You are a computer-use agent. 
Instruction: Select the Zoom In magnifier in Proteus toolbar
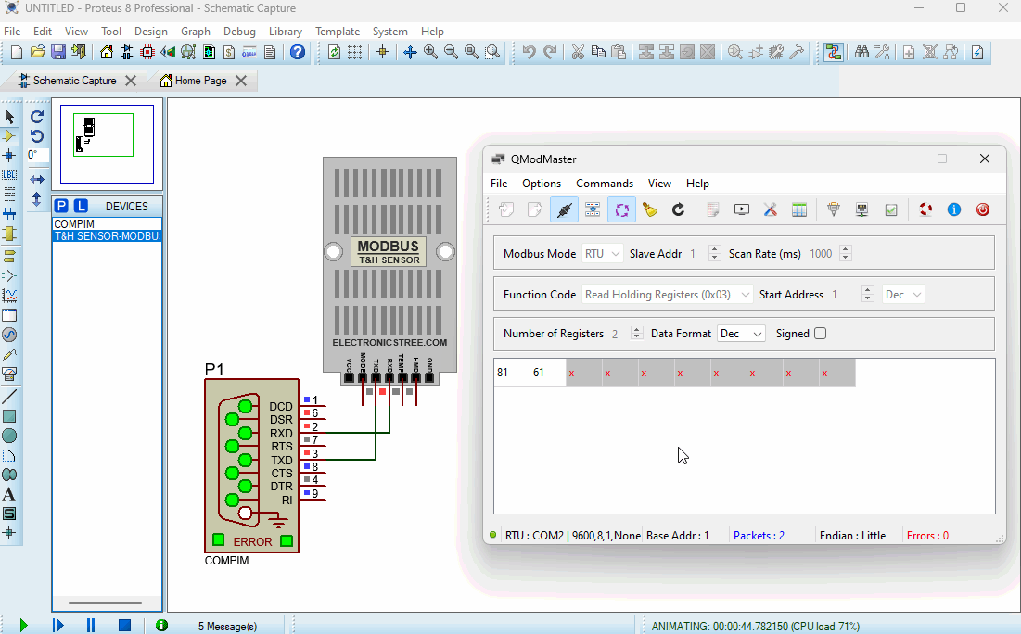(430, 53)
